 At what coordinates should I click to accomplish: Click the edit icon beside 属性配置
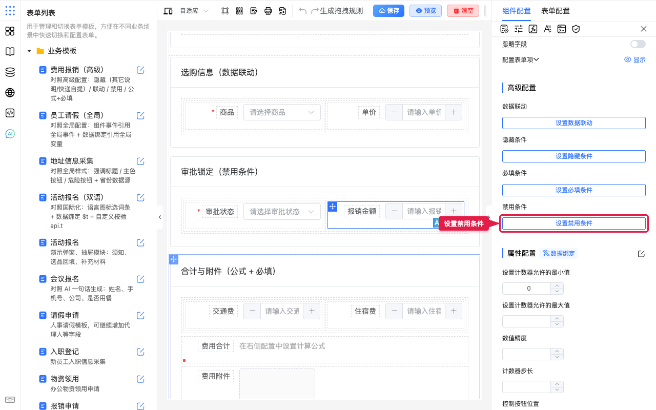641,254
